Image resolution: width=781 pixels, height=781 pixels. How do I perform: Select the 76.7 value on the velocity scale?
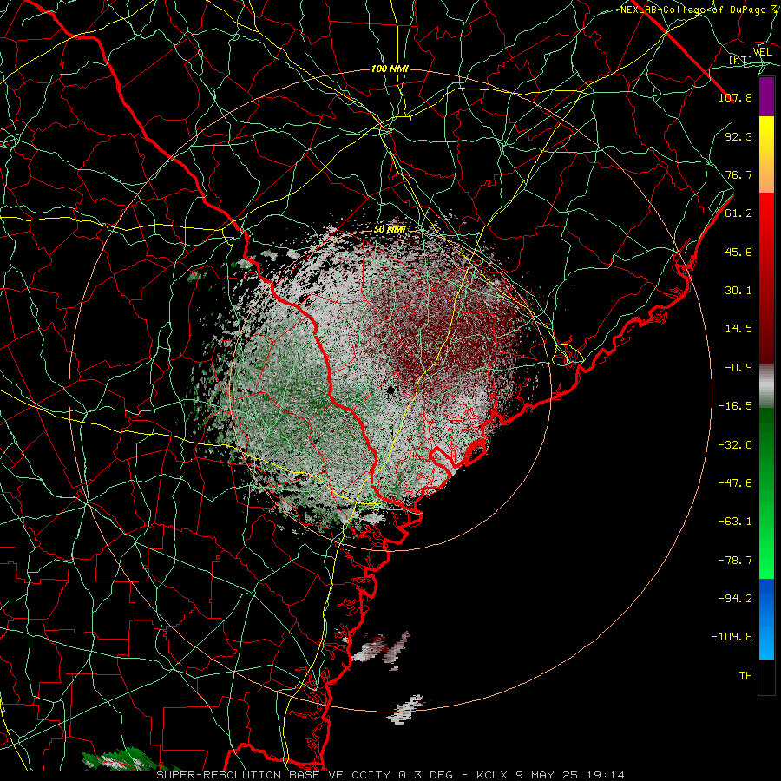click(738, 174)
